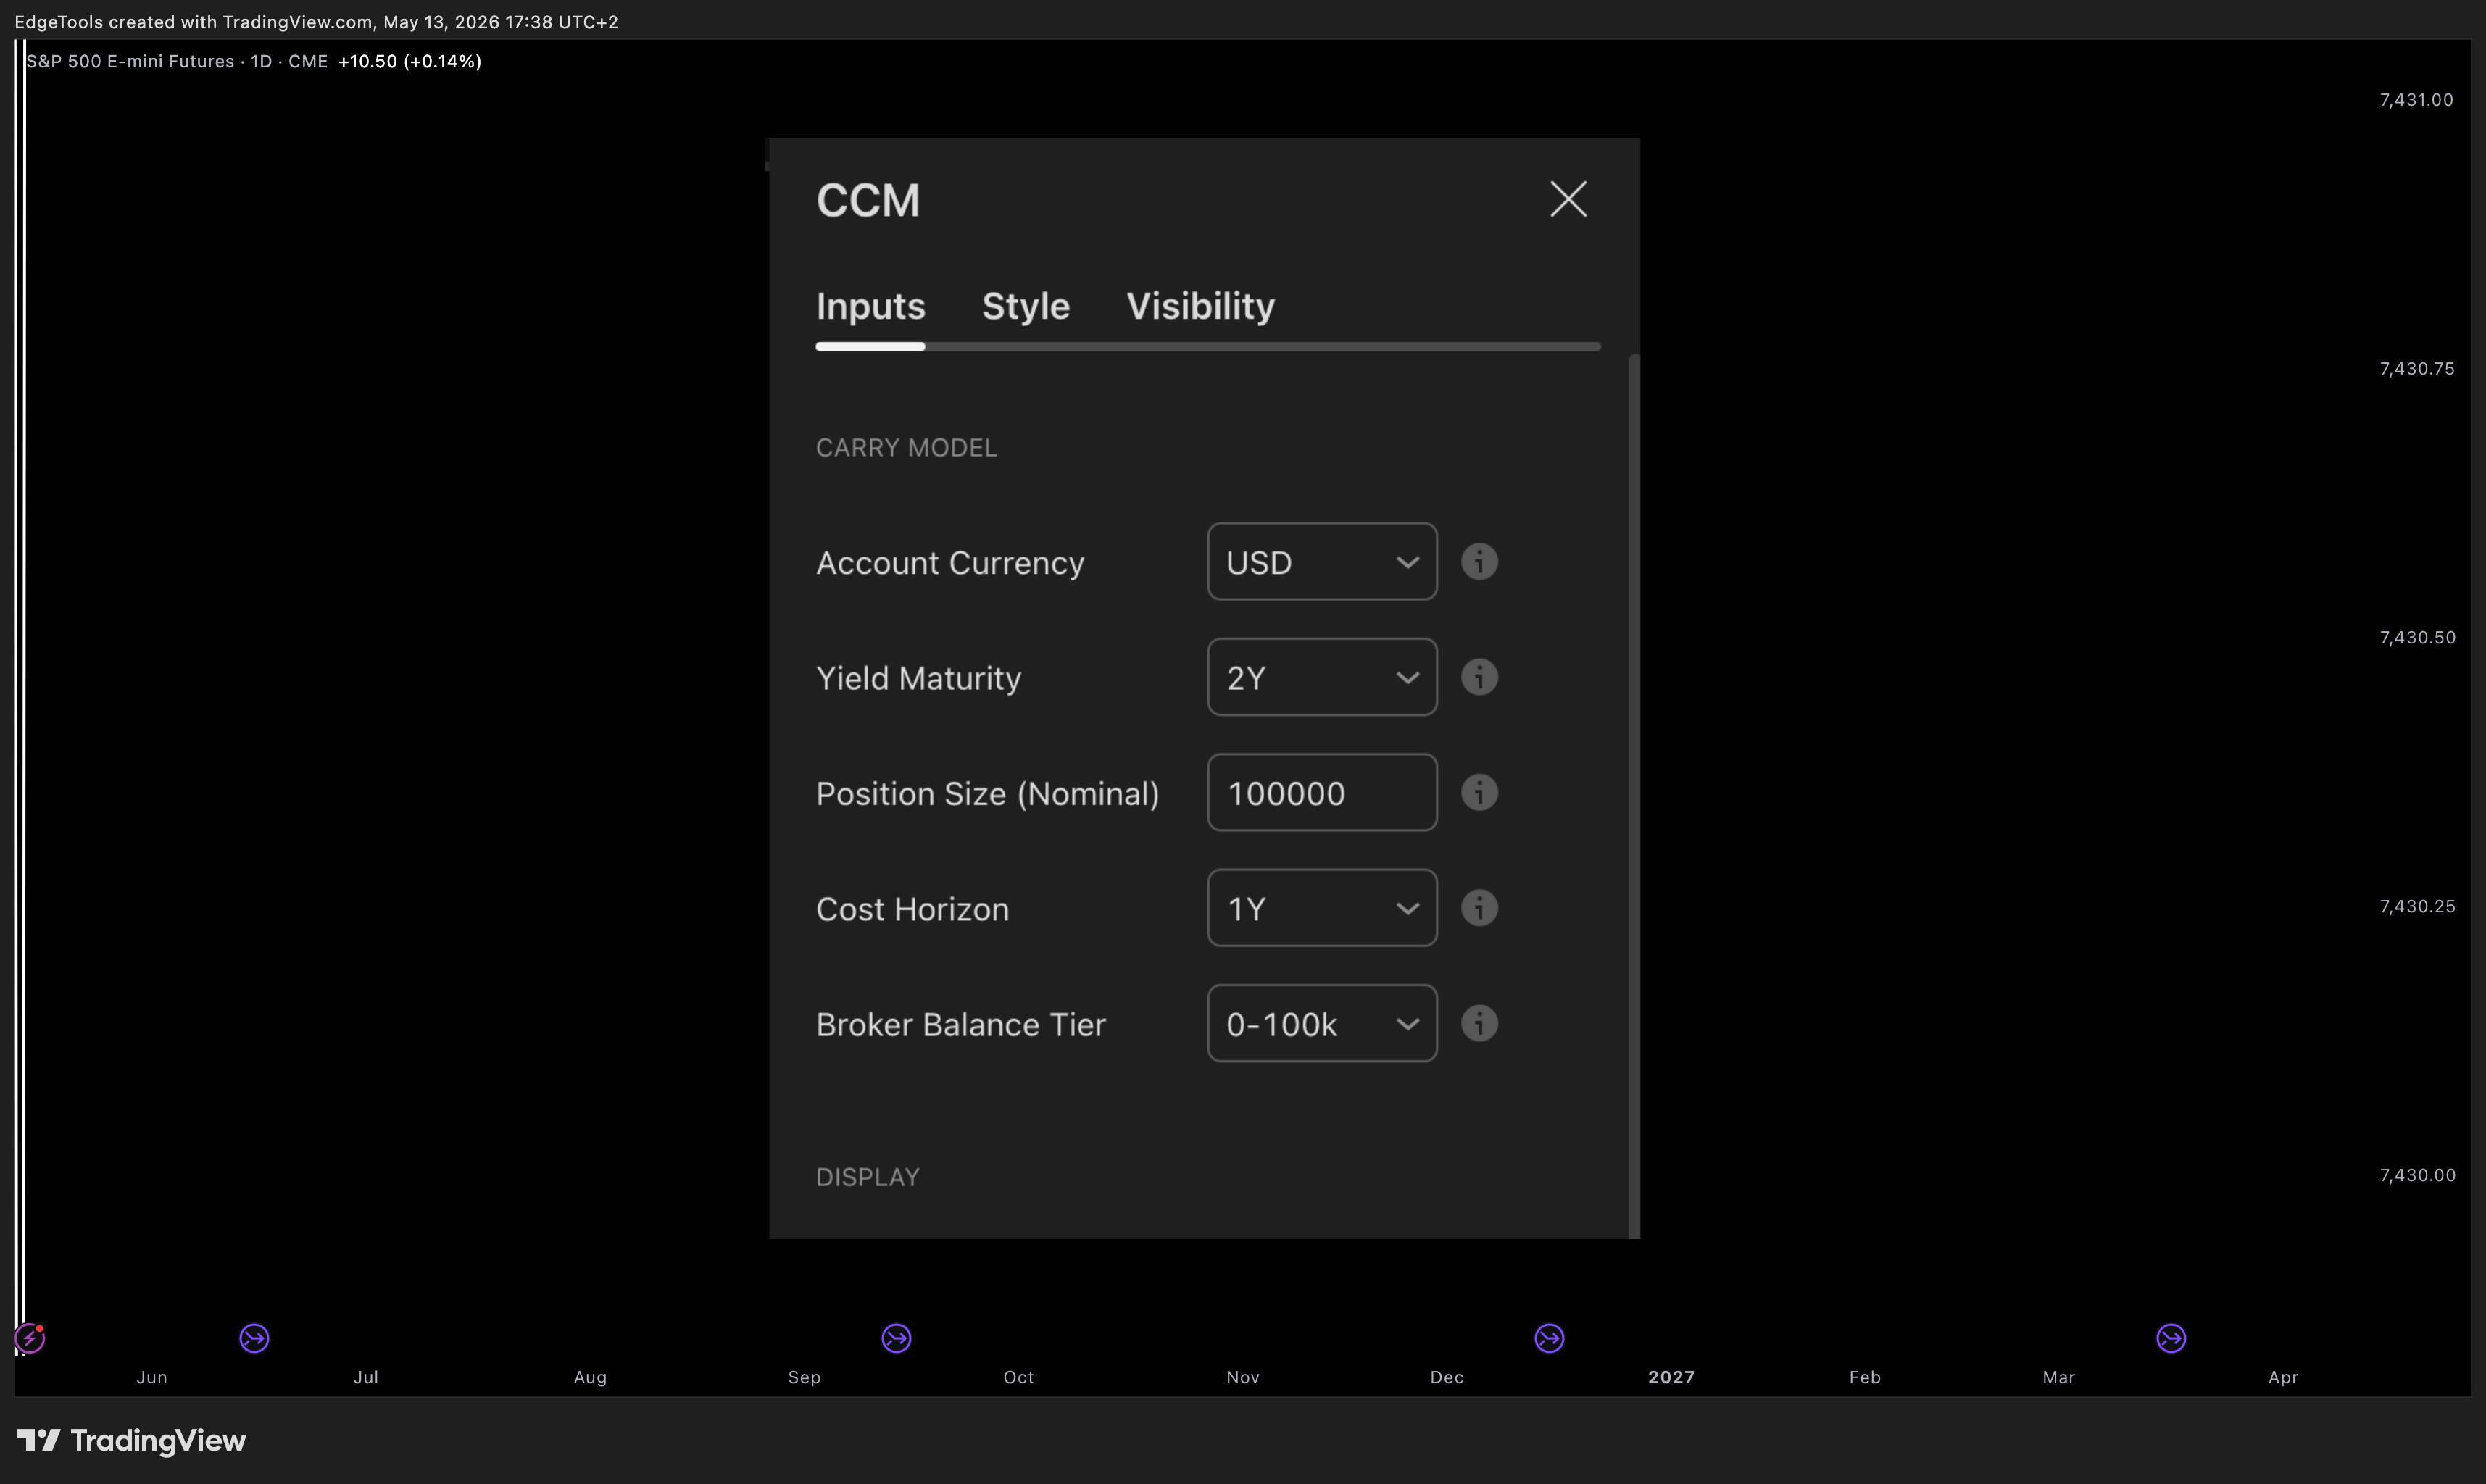Click the contract rollover marker after Dec
2486x1484 pixels.
pos(1549,1338)
